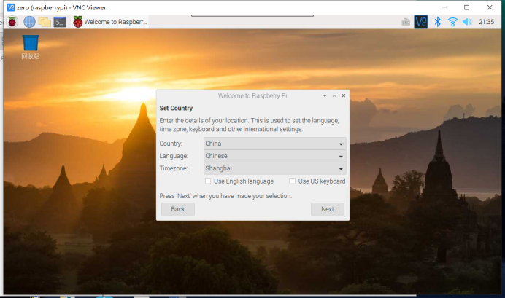Click the Back button
Screen dimensions: 505x298
coord(178,209)
